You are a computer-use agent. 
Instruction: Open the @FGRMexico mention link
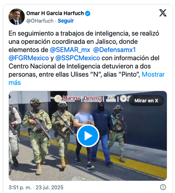(29, 58)
